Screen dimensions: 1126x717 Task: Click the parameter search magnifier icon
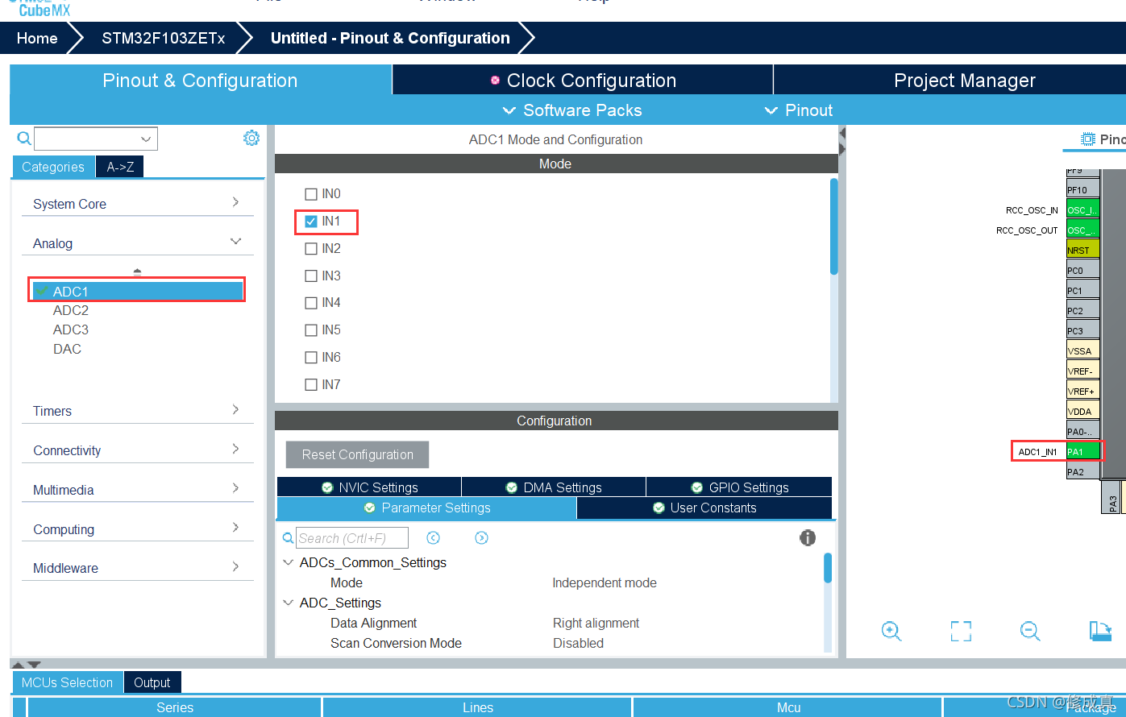click(x=288, y=538)
